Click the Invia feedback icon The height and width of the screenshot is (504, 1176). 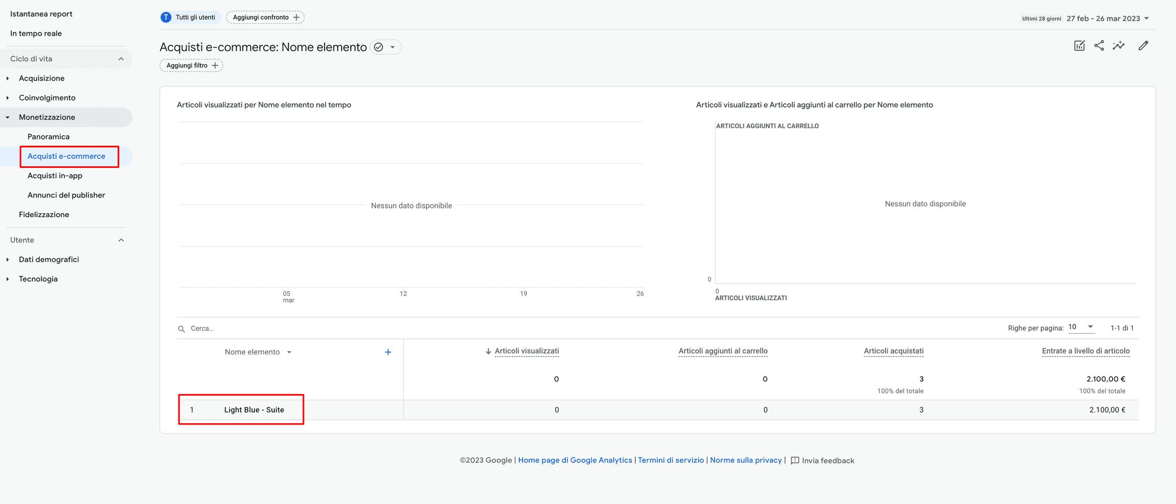point(795,461)
